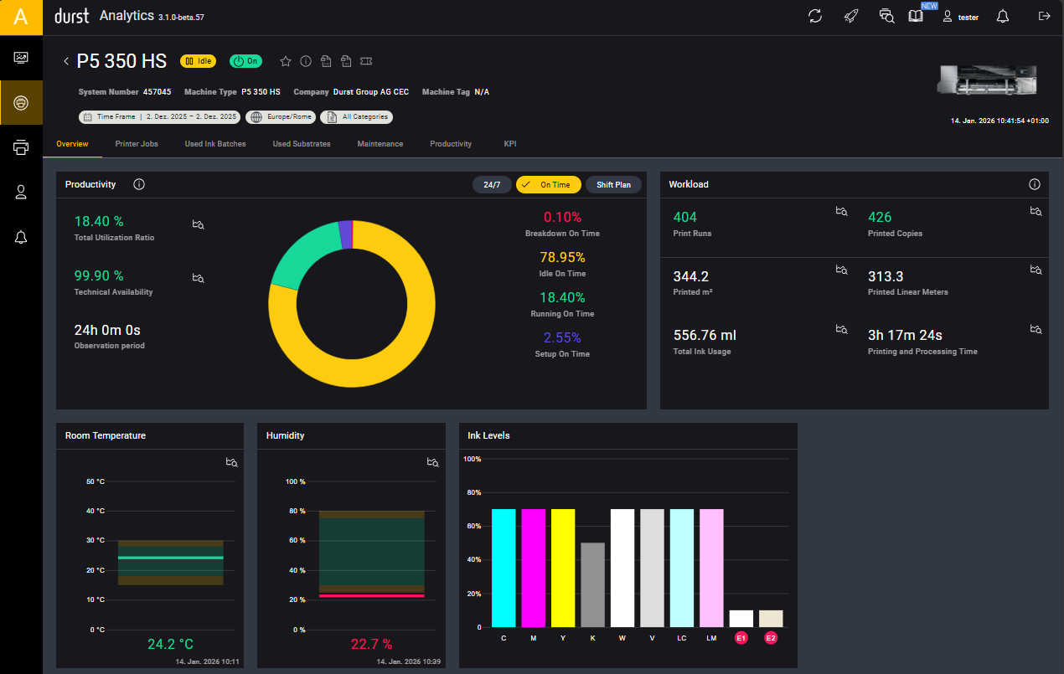Click the tester user account button

pyautogui.click(x=960, y=17)
